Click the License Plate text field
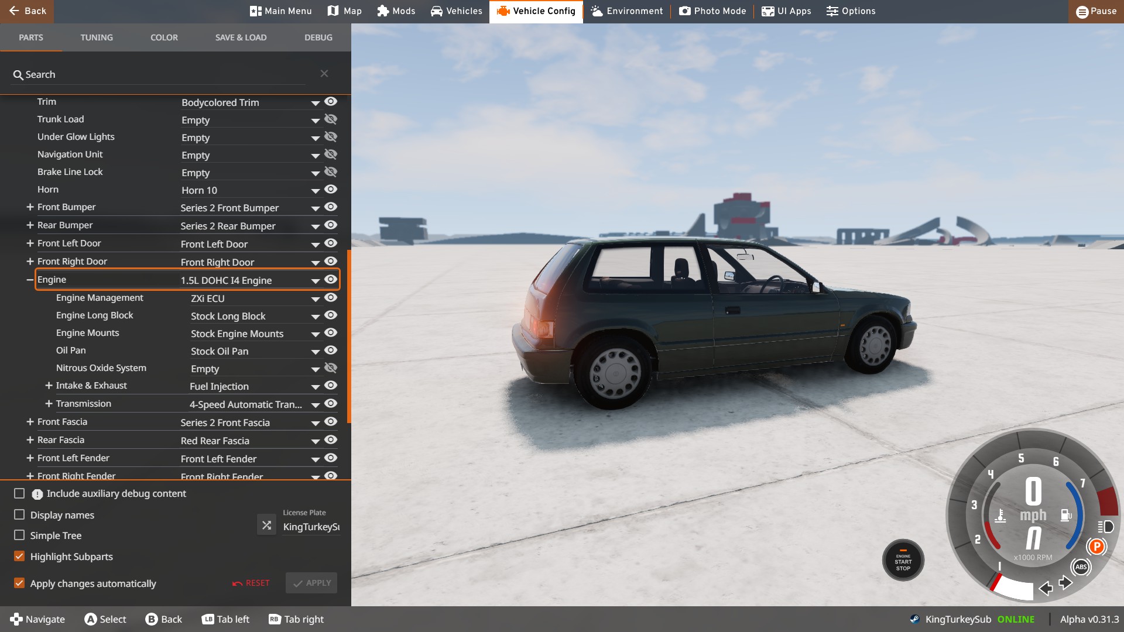 pos(311,527)
